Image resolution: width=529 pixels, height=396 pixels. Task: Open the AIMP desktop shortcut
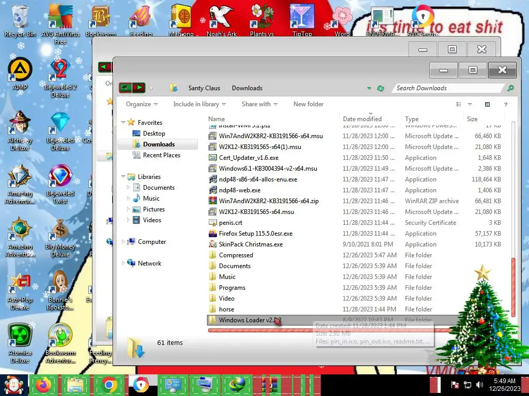pyautogui.click(x=20, y=74)
